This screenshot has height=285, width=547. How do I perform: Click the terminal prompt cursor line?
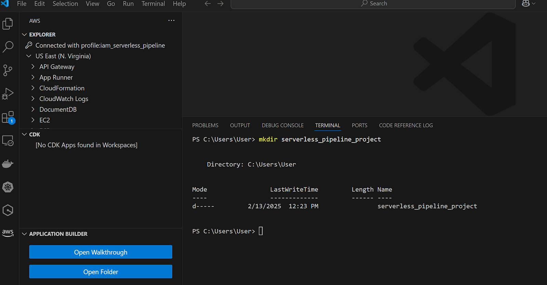[261, 231]
